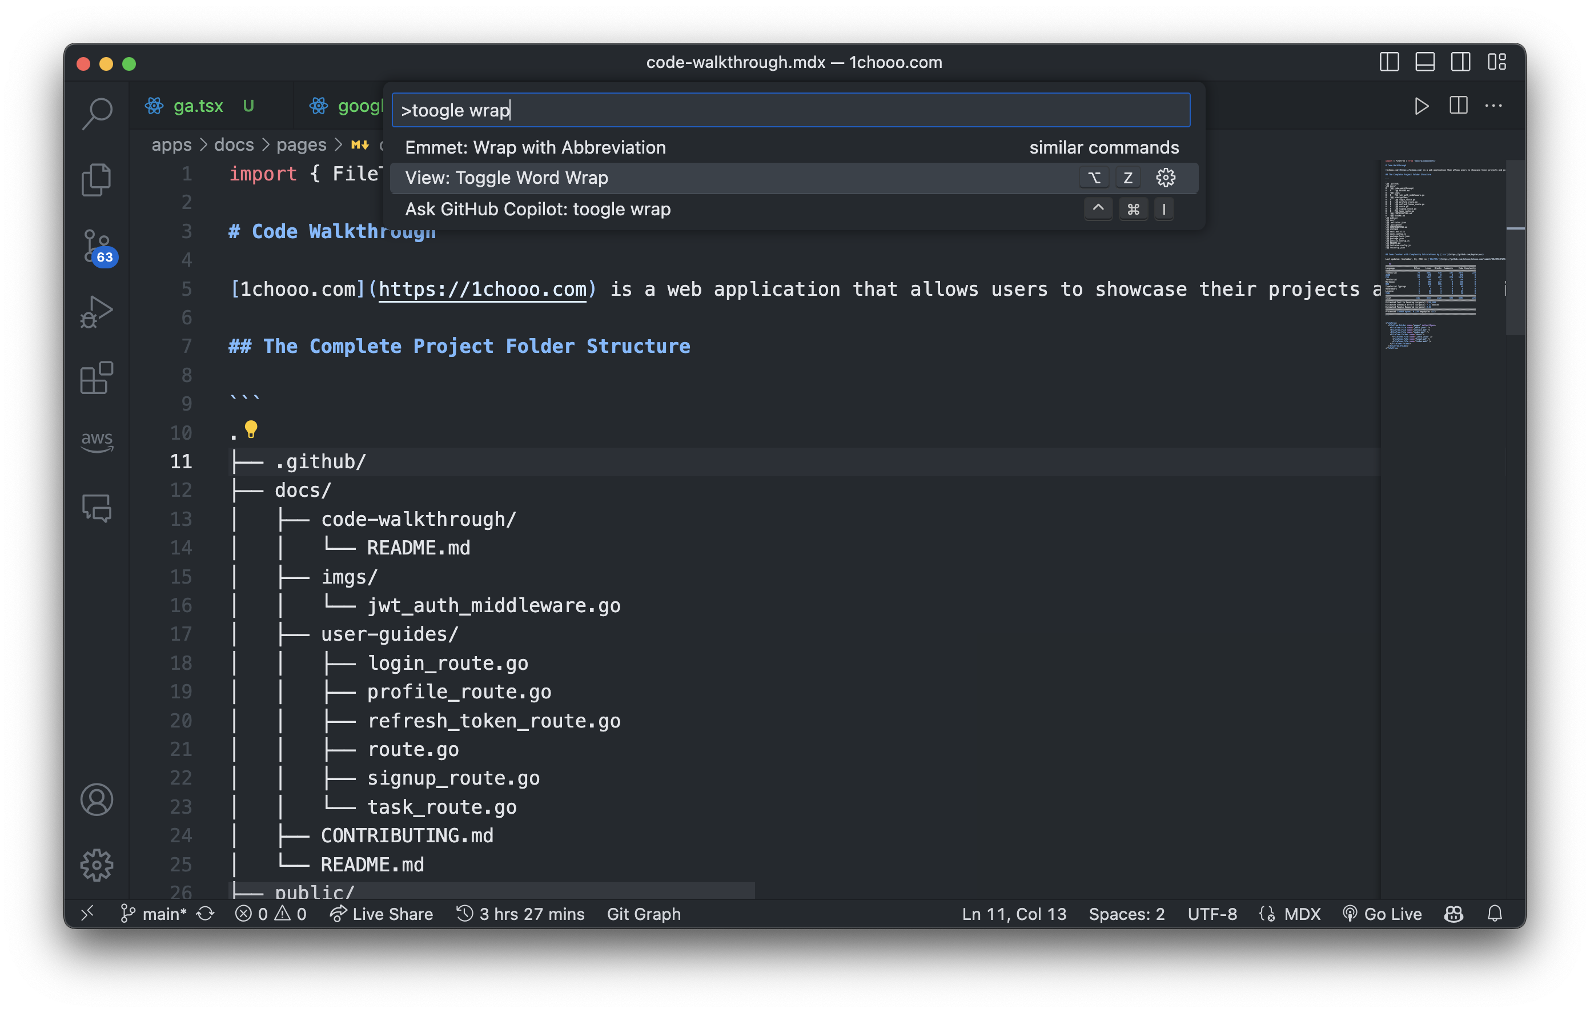Open the notifications bell
1590x1013 pixels.
[x=1496, y=914]
